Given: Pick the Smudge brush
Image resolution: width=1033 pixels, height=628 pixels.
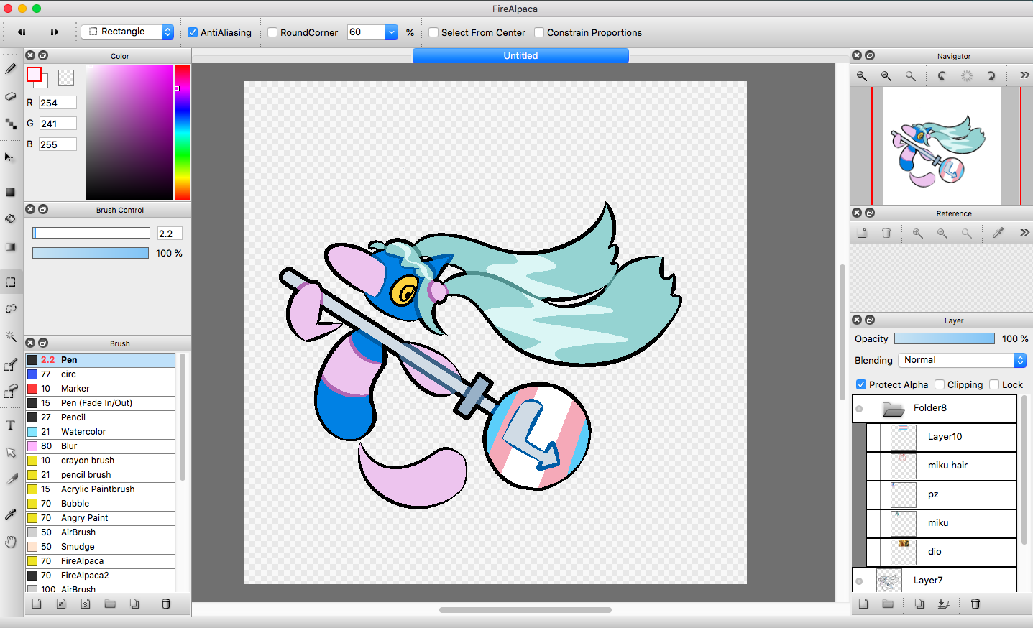Looking at the screenshot, I should 101,547.
